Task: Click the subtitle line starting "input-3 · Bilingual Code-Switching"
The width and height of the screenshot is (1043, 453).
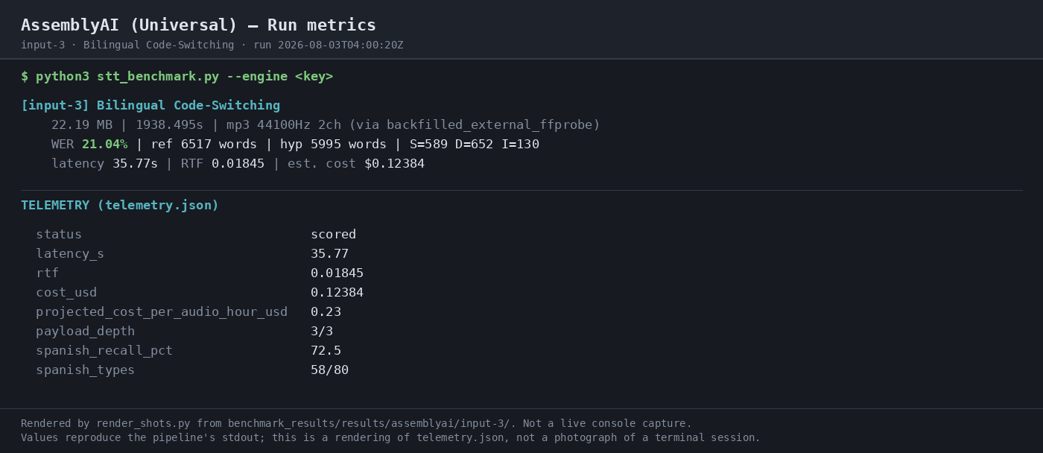Action: pyautogui.click(x=212, y=45)
